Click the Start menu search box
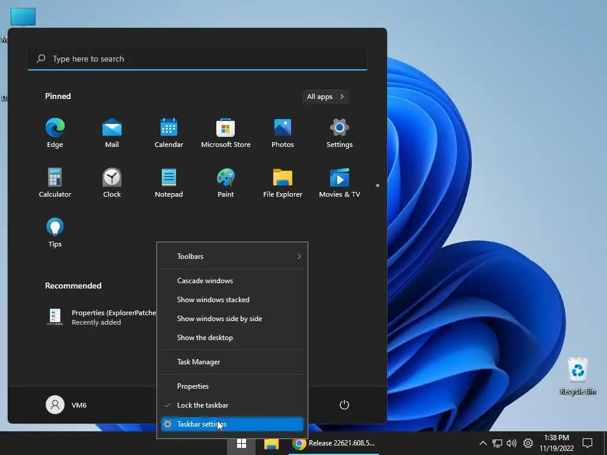 point(197,59)
